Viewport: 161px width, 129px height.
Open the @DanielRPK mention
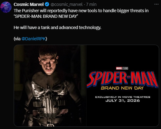tap(34, 39)
